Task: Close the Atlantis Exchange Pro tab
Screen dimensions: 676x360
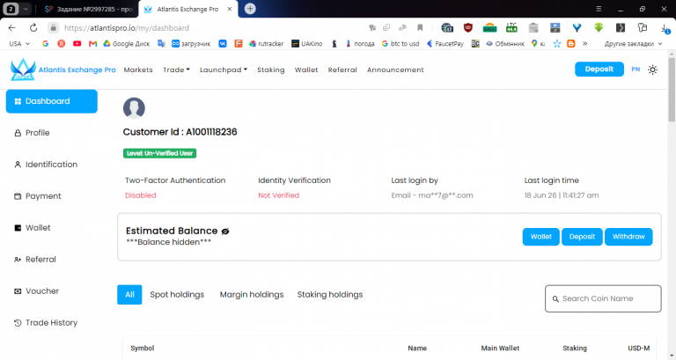Action: point(230,9)
